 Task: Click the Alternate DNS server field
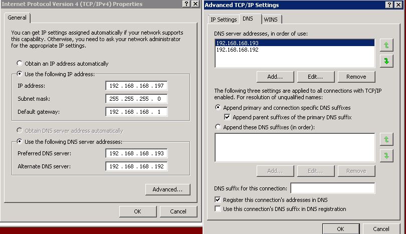(136, 166)
